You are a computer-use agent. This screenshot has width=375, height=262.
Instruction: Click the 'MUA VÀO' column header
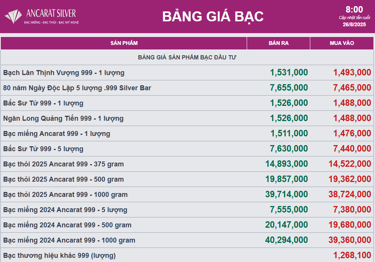tap(342, 43)
